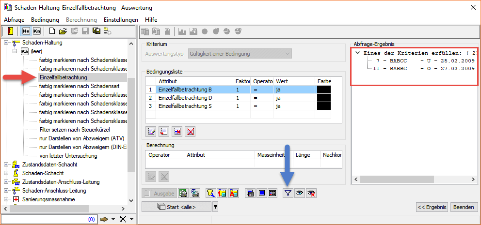Select 'Filter setzen nach Steuerkürzel' tree entry
Viewport: 481px width, 225px height.
(x=75, y=130)
